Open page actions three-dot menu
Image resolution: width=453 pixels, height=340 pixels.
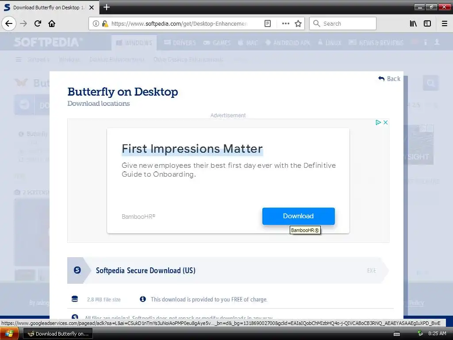coord(285,23)
